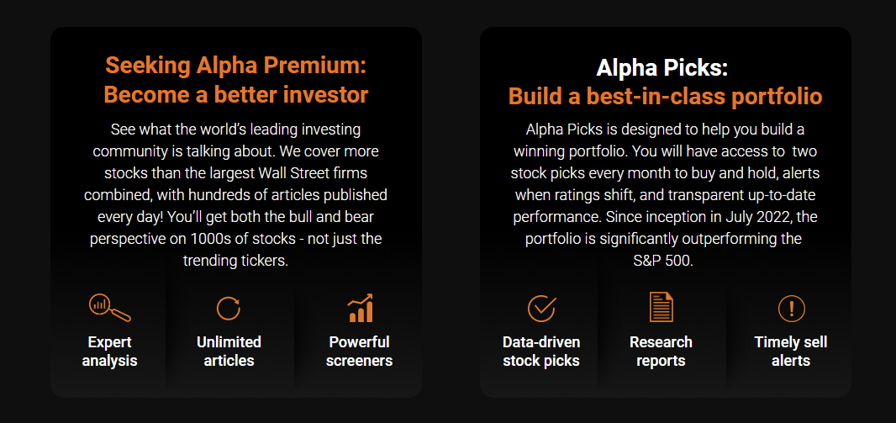The width and height of the screenshot is (896, 423).
Task: Click the Become a better investor heading
Action: pyautogui.click(x=236, y=94)
